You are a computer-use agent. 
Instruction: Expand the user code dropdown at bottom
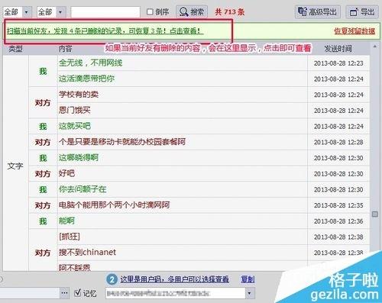tap(249, 293)
